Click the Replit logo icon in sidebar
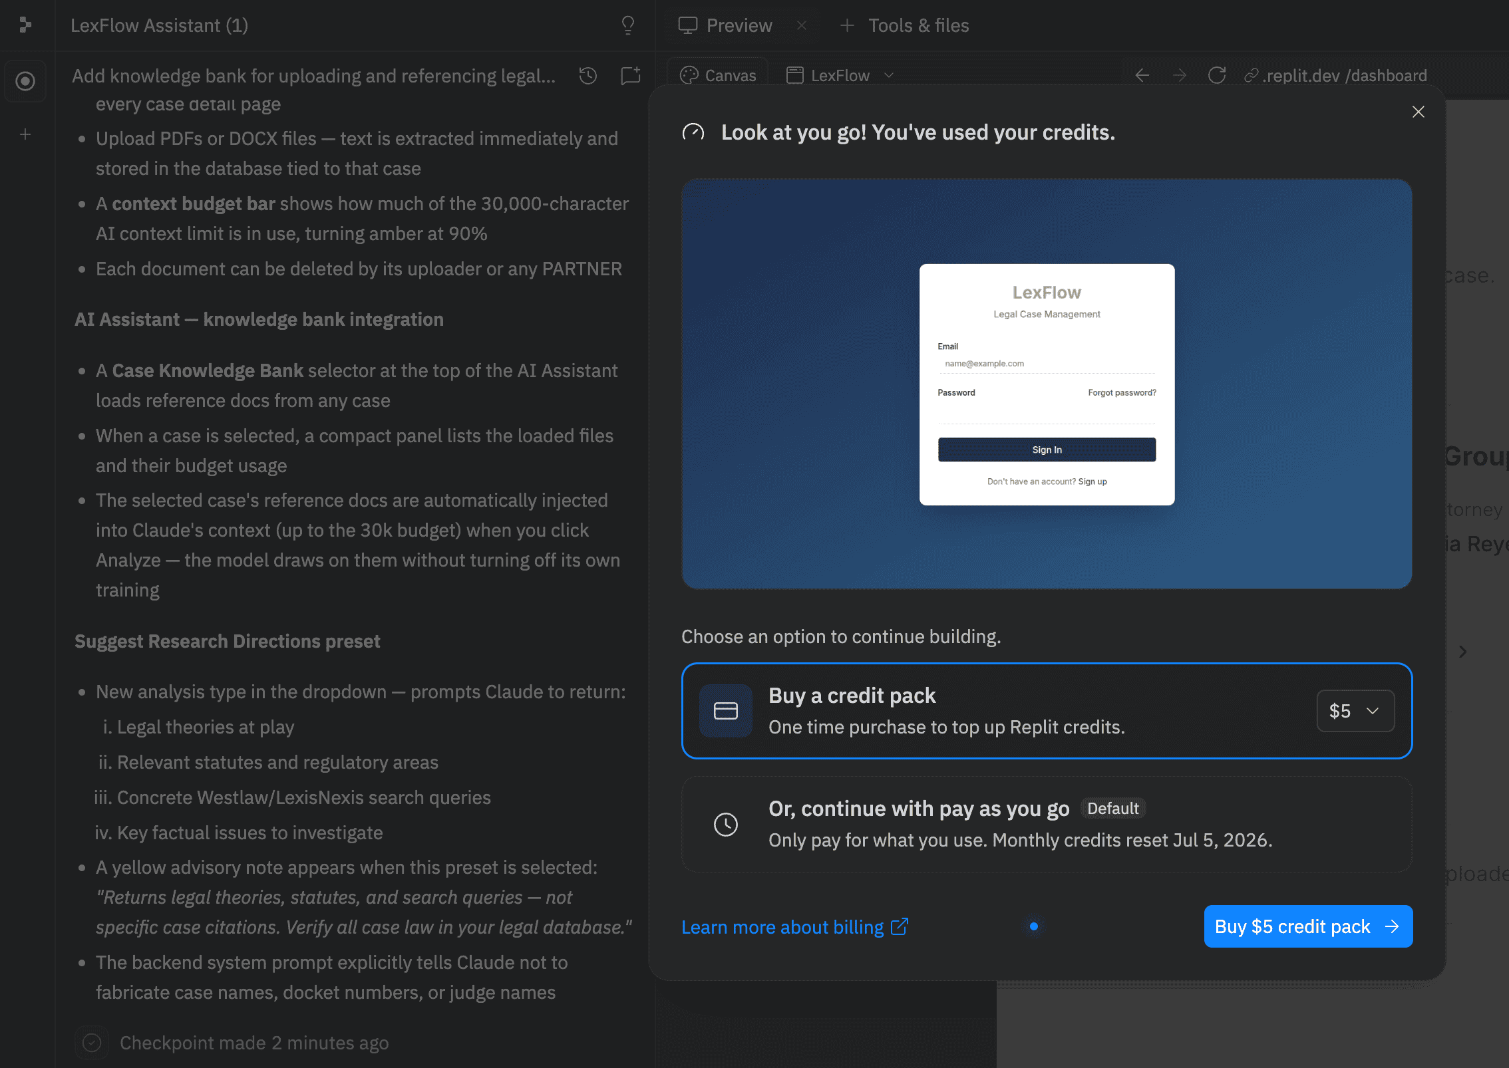 coord(25,25)
